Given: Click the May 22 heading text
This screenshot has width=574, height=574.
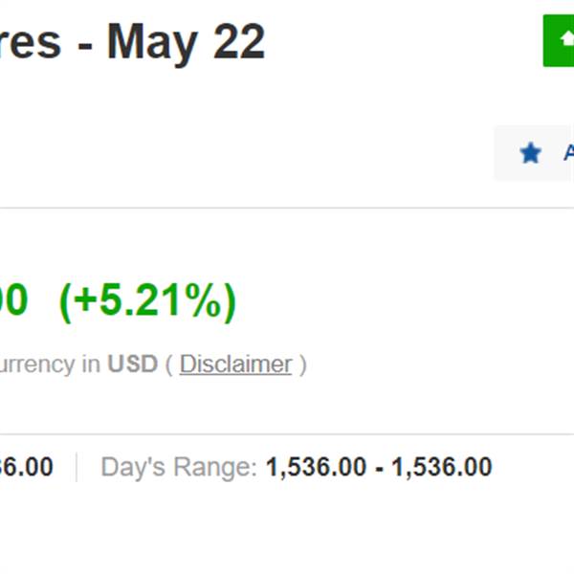Looking at the screenshot, I should 186,43.
